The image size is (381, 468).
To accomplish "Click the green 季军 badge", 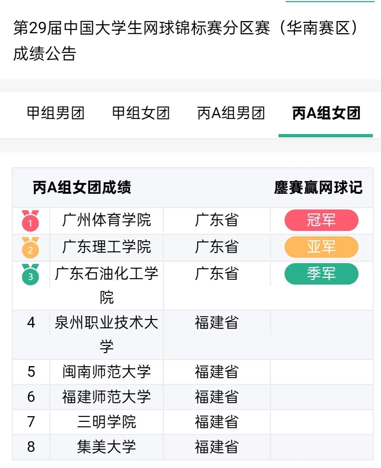I will point(321,274).
